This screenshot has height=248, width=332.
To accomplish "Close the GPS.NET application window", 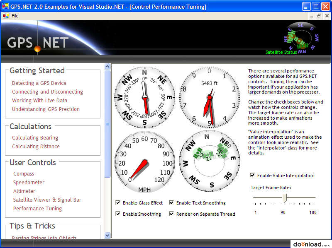I will coord(325,7).
